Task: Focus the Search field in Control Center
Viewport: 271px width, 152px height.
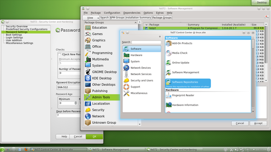Action: 146,42
